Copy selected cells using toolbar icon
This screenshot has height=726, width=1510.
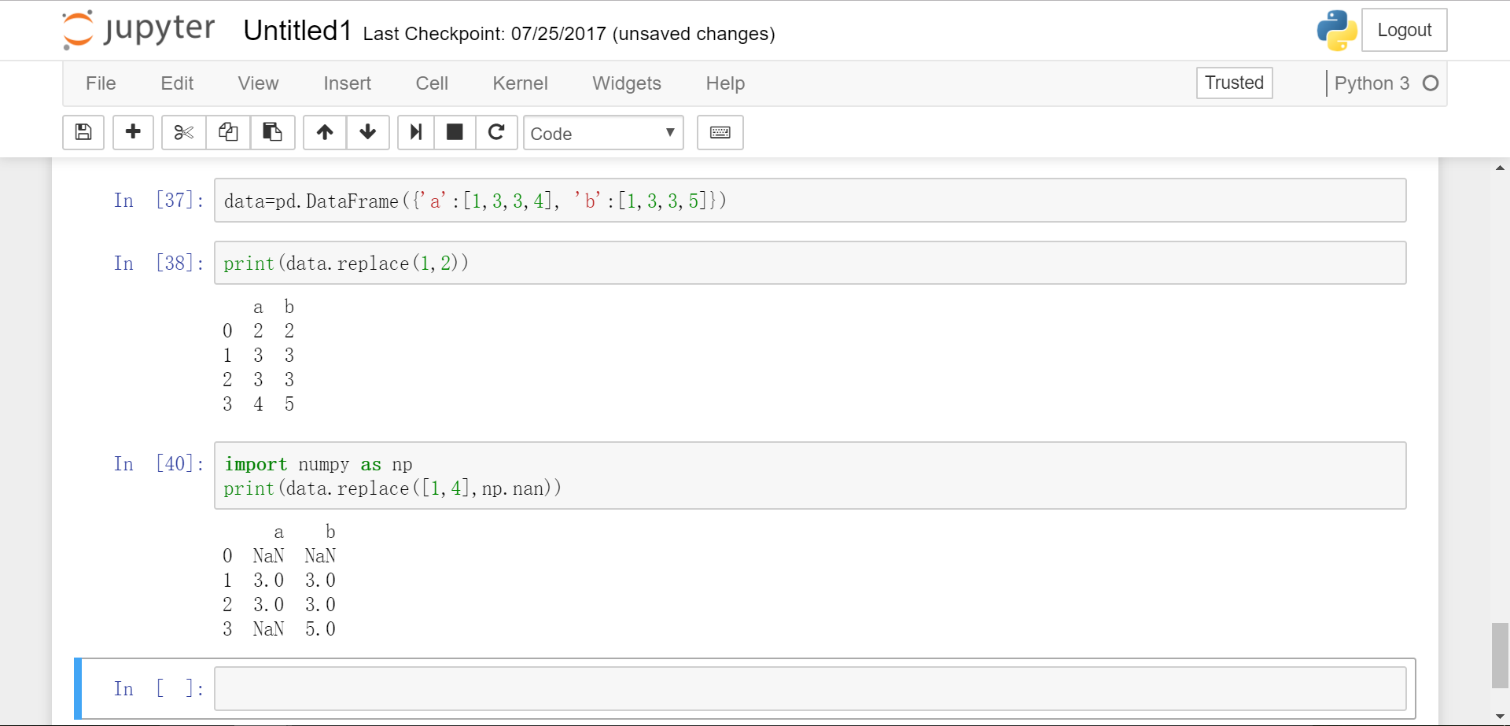pyautogui.click(x=228, y=132)
